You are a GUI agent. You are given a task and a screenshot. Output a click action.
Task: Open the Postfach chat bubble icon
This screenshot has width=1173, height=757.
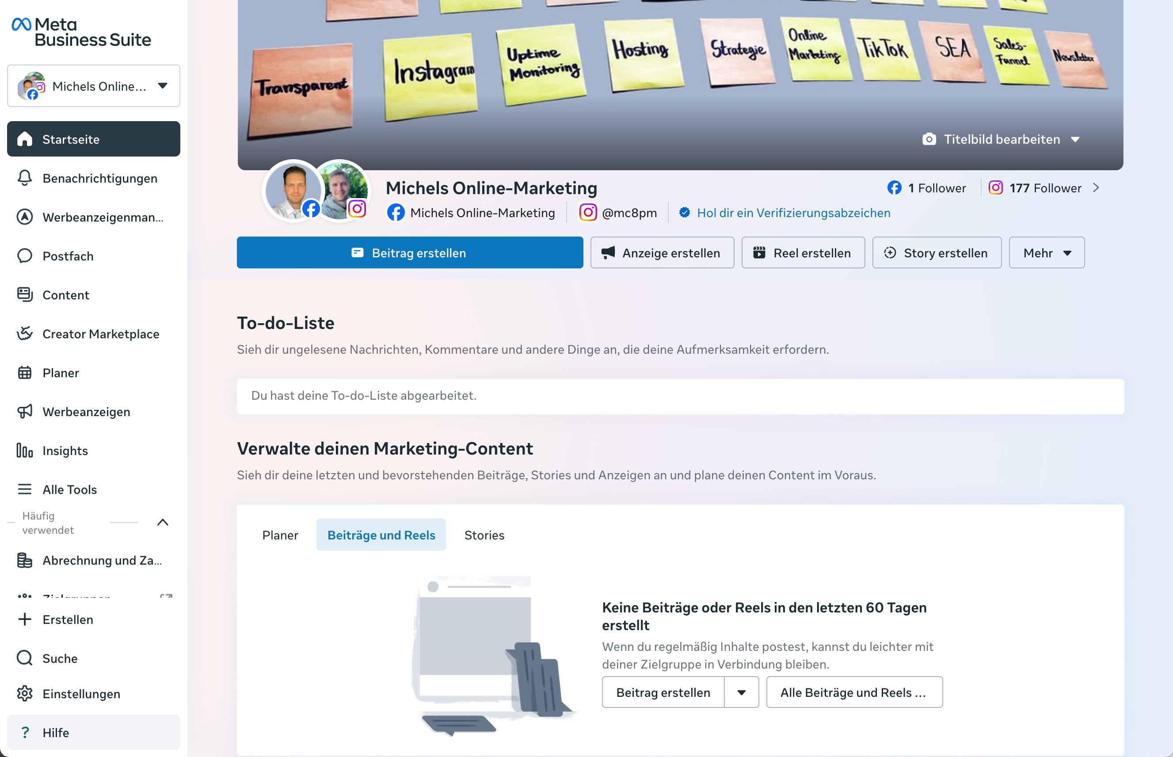tap(25, 256)
